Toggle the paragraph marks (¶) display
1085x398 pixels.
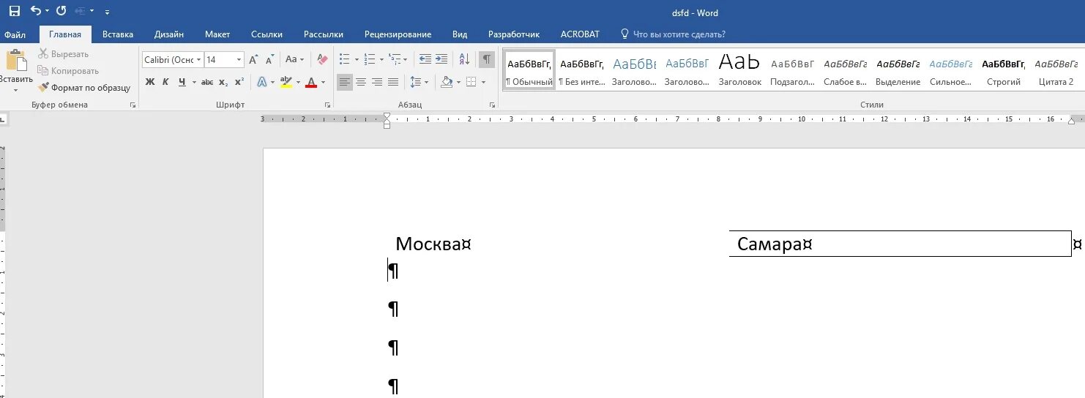[x=487, y=60]
